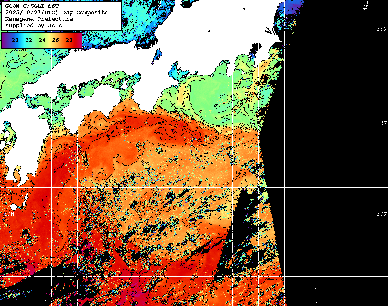This screenshot has width=388, height=306.
Task: Click the 20 value on the color scale
Action: point(15,40)
